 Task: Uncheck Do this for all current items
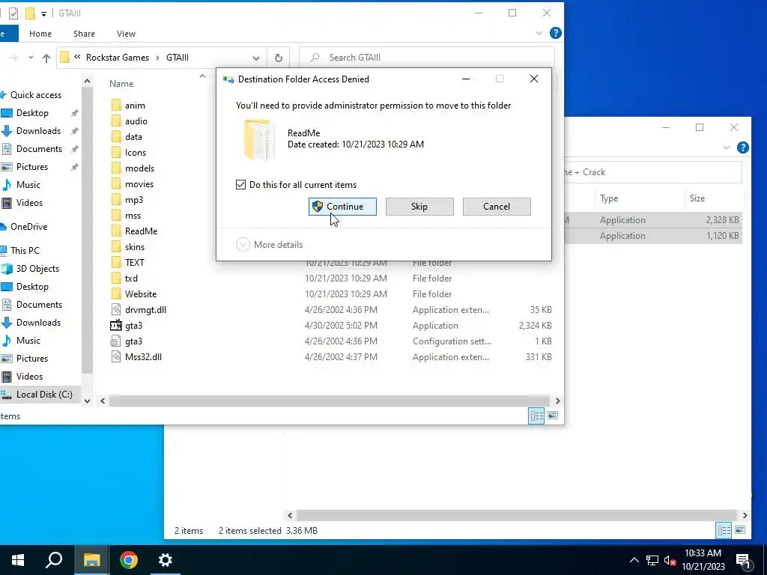(x=240, y=185)
